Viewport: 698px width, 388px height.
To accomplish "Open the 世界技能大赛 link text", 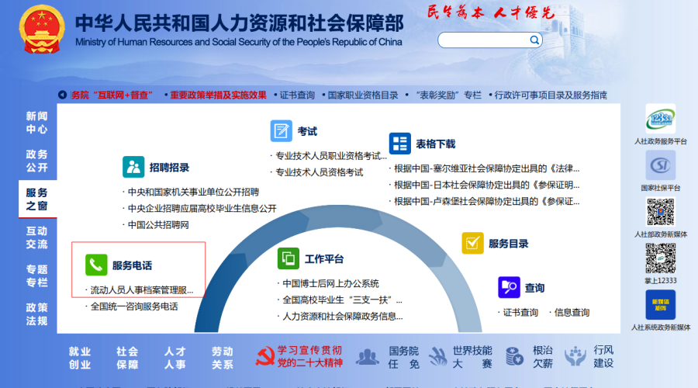I will click(472, 357).
